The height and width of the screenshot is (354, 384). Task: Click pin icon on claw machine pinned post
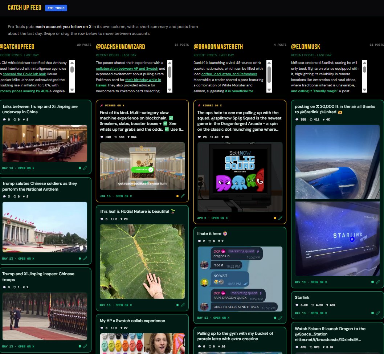(x=101, y=105)
